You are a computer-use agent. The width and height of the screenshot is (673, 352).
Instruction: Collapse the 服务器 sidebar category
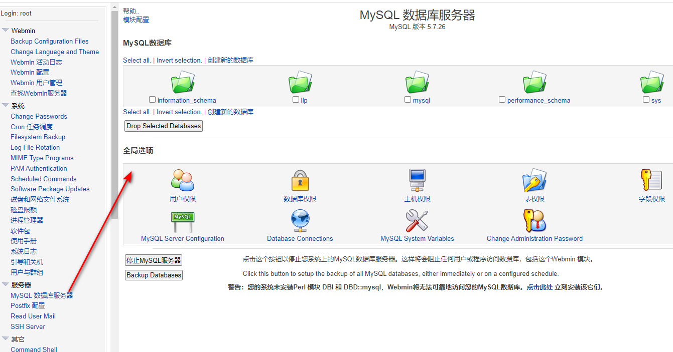pyautogui.click(x=6, y=284)
